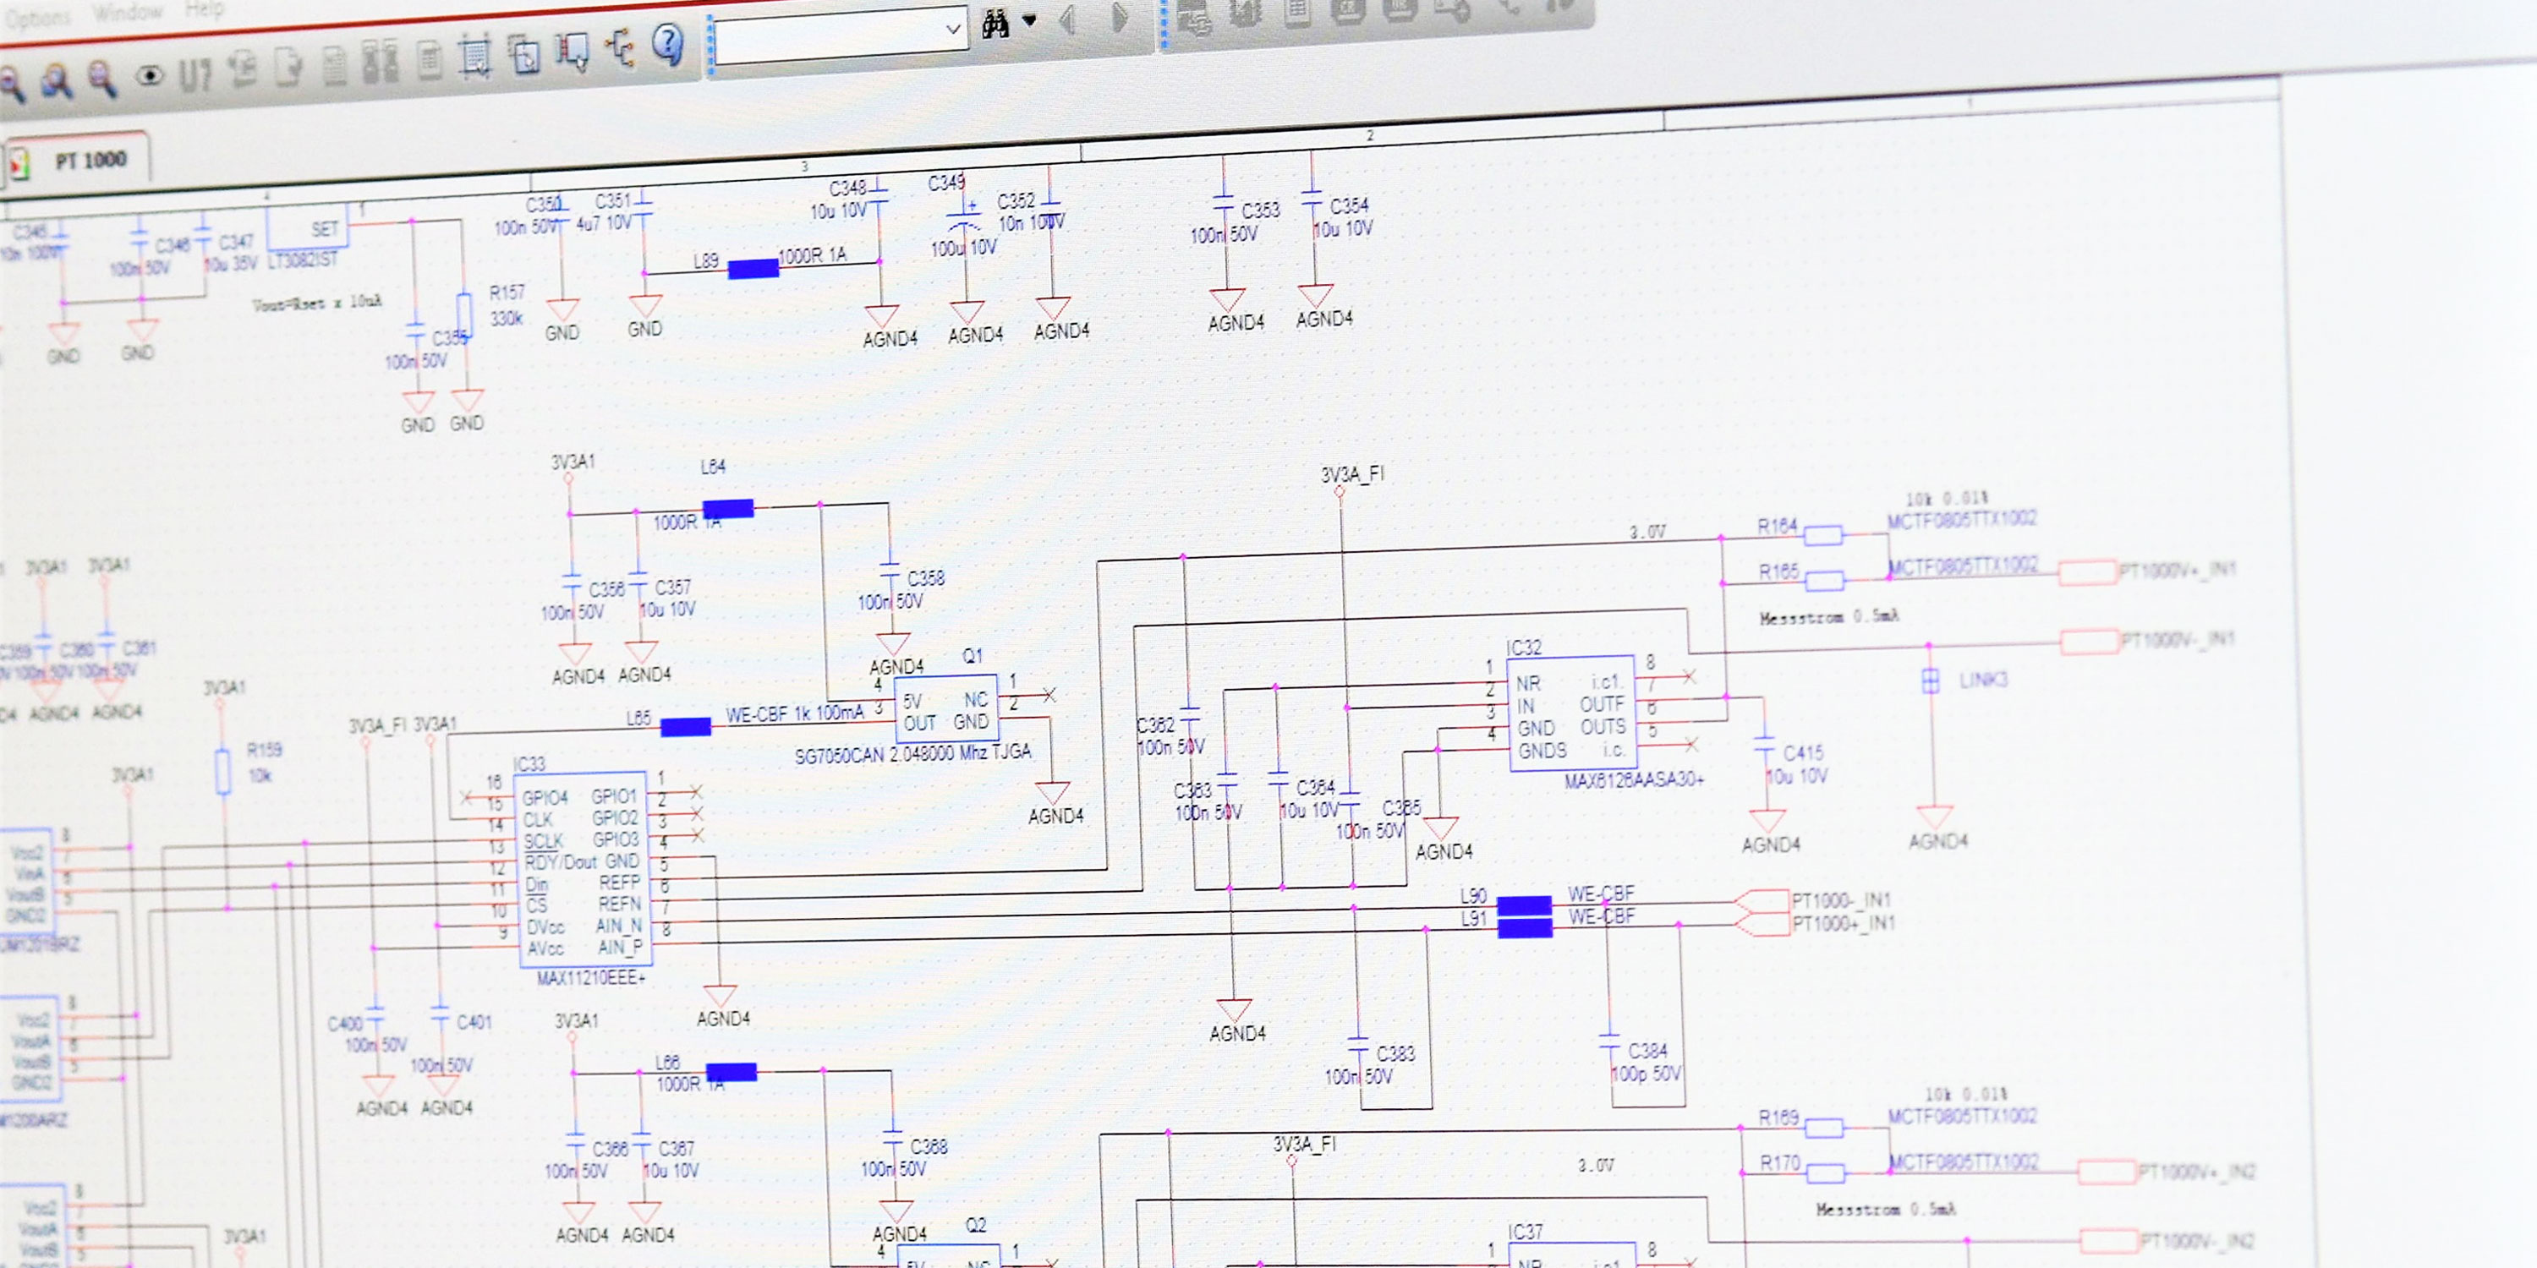Click the snap-to-grid pointer icon

[x=571, y=52]
